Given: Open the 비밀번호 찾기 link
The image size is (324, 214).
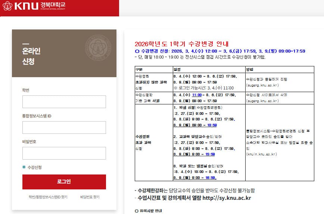Looking at the screenshot, I should click(x=90, y=197).
